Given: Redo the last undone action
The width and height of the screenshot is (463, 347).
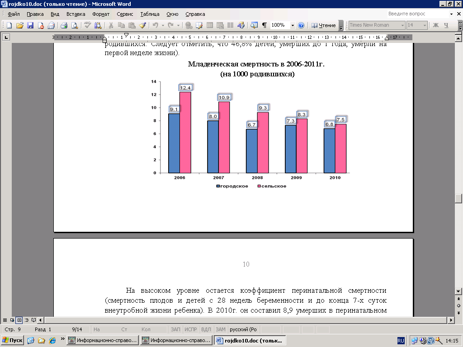Looking at the screenshot, I should [170, 25].
